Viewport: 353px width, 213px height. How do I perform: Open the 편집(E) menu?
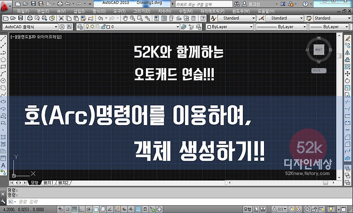click(43, 11)
